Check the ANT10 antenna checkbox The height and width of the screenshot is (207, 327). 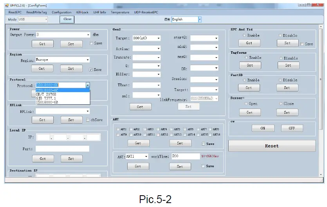tap(131, 134)
